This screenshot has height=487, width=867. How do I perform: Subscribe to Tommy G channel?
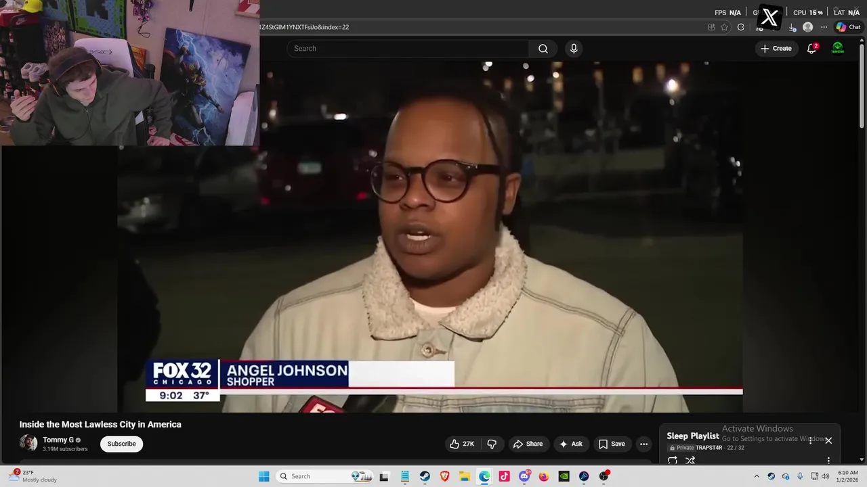121,444
